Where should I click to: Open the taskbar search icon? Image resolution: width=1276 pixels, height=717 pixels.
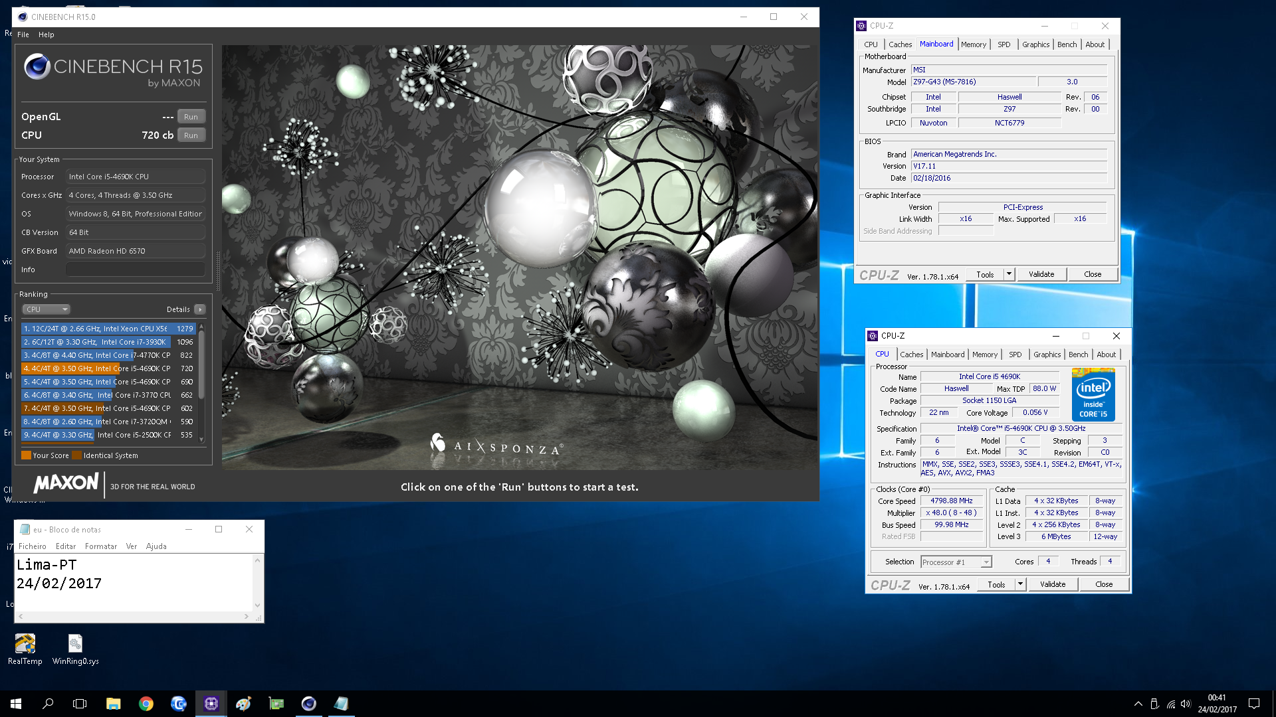(48, 704)
